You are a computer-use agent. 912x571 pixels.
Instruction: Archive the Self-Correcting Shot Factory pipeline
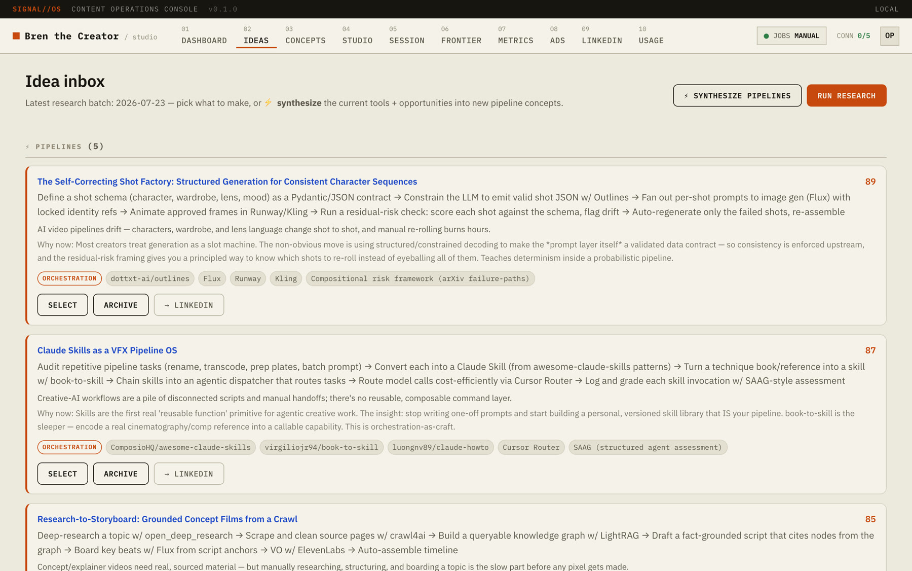121,305
